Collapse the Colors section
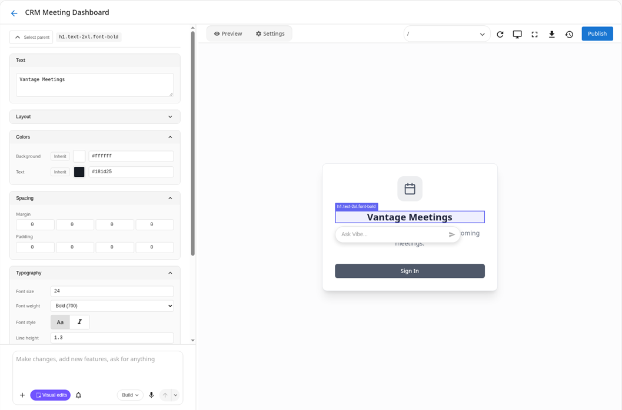Screen dimensions: 622x410 (95, 137)
